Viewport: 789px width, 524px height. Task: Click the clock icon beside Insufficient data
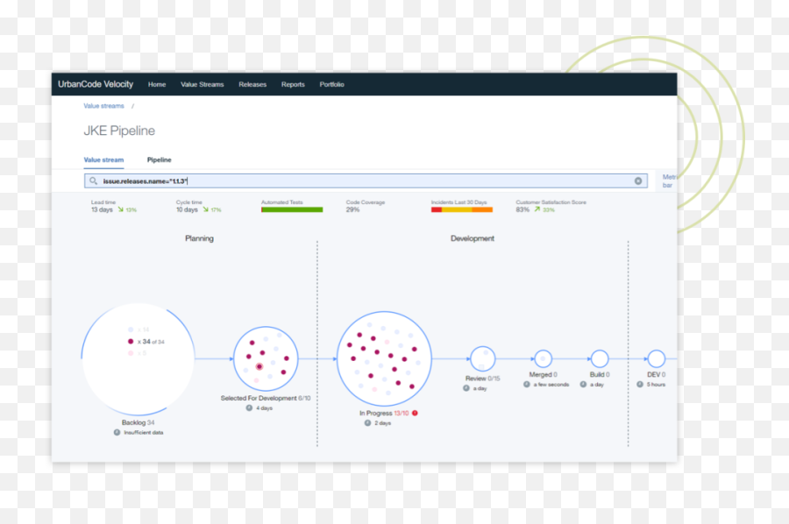click(117, 433)
